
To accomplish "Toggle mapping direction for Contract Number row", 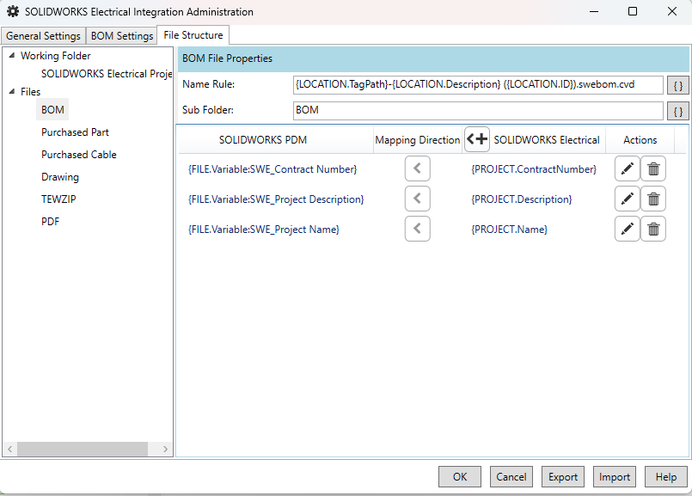I will pyautogui.click(x=418, y=168).
